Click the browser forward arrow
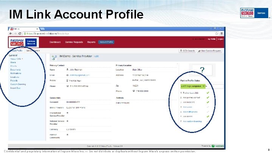272x153 pixels. tap(15, 34)
